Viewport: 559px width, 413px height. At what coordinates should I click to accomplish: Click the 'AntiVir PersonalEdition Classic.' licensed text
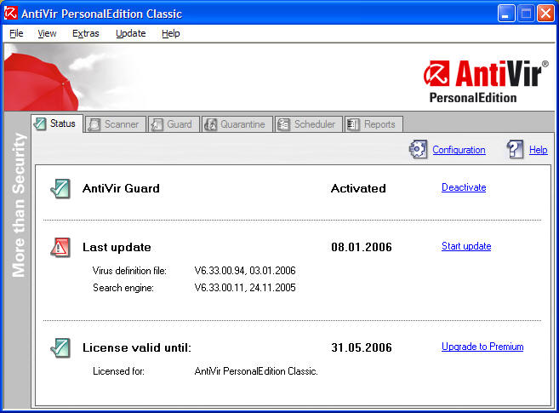pyautogui.click(x=256, y=371)
